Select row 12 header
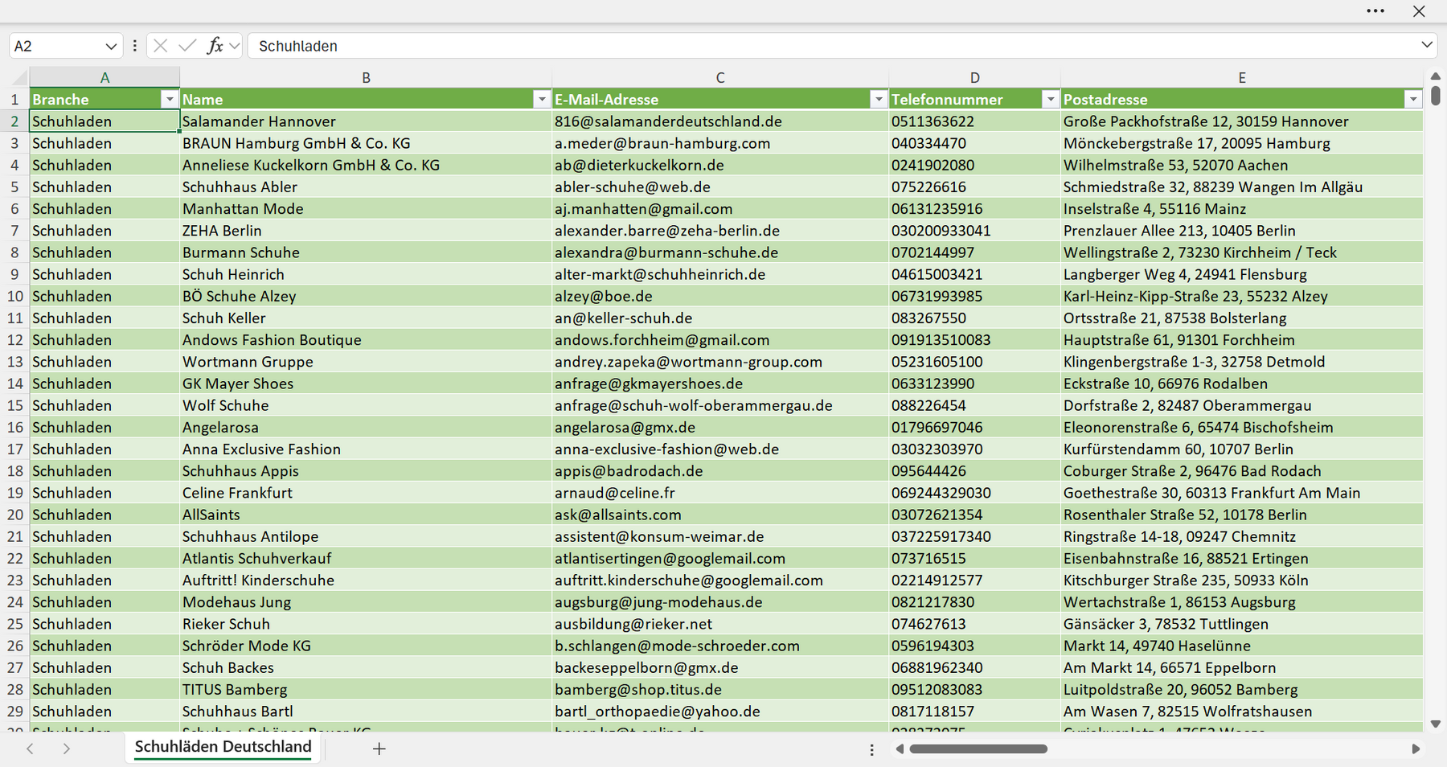Image resolution: width=1447 pixels, height=767 pixels. point(14,340)
